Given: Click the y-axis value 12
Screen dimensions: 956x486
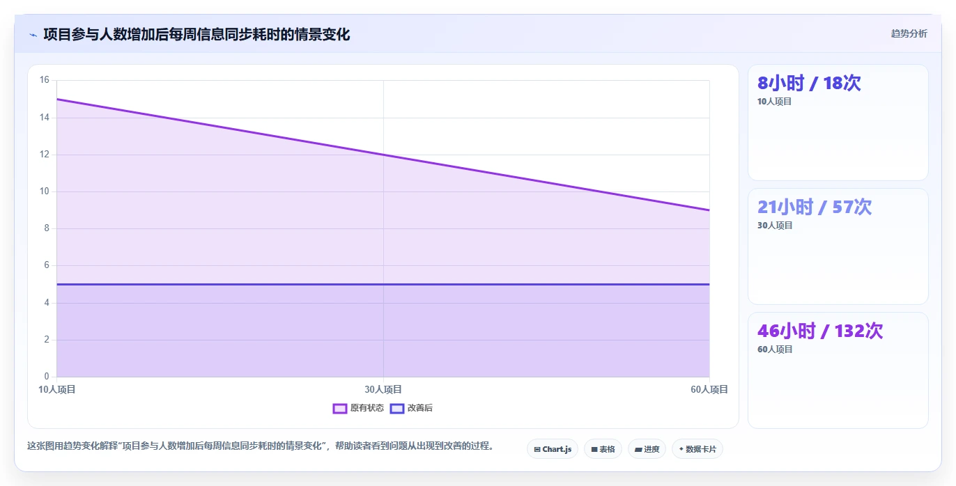Looking at the screenshot, I should click(x=45, y=155).
